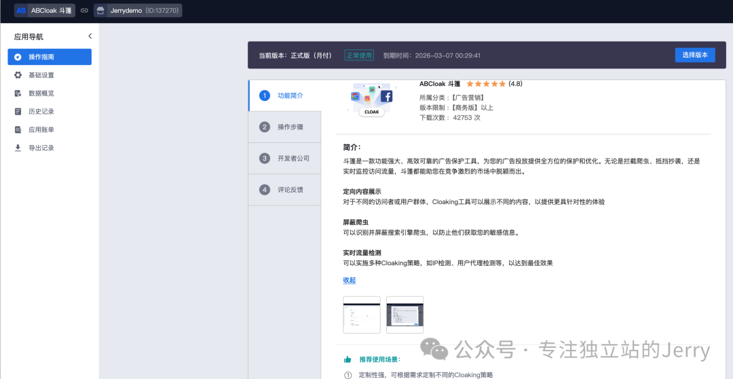Click the 选择版本 button

695,55
